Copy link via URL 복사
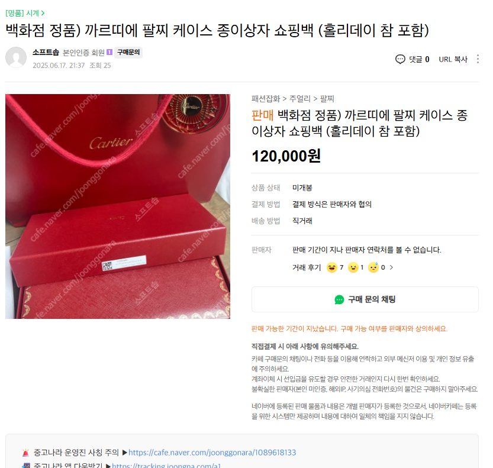 coord(453,59)
